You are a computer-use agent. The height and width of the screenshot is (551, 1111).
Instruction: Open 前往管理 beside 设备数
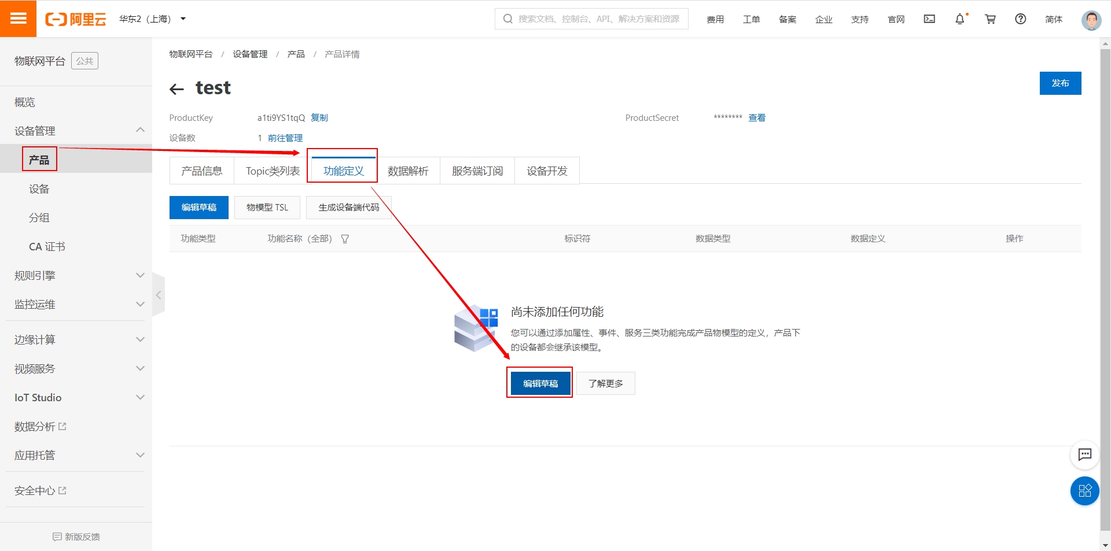pos(285,138)
